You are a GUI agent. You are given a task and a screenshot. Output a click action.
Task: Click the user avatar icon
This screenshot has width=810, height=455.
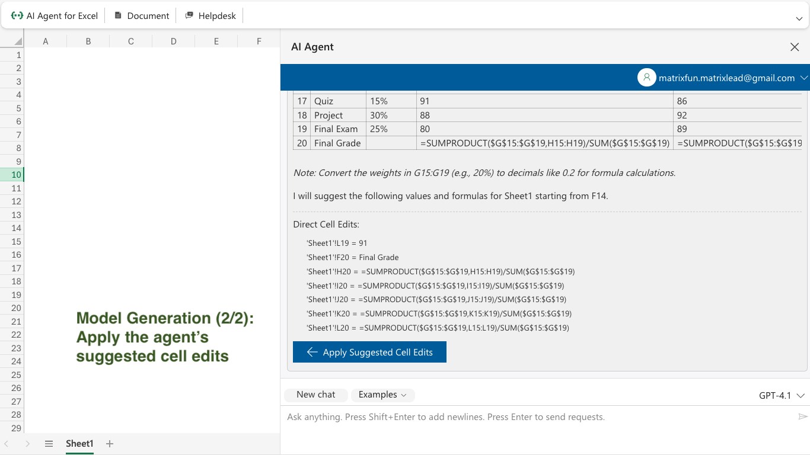coord(646,78)
